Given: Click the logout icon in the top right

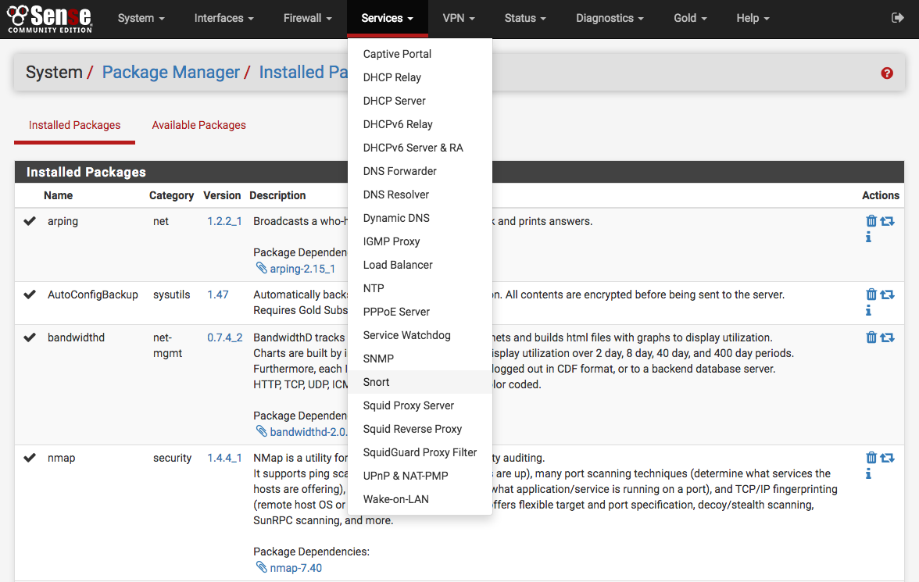Looking at the screenshot, I should point(897,18).
